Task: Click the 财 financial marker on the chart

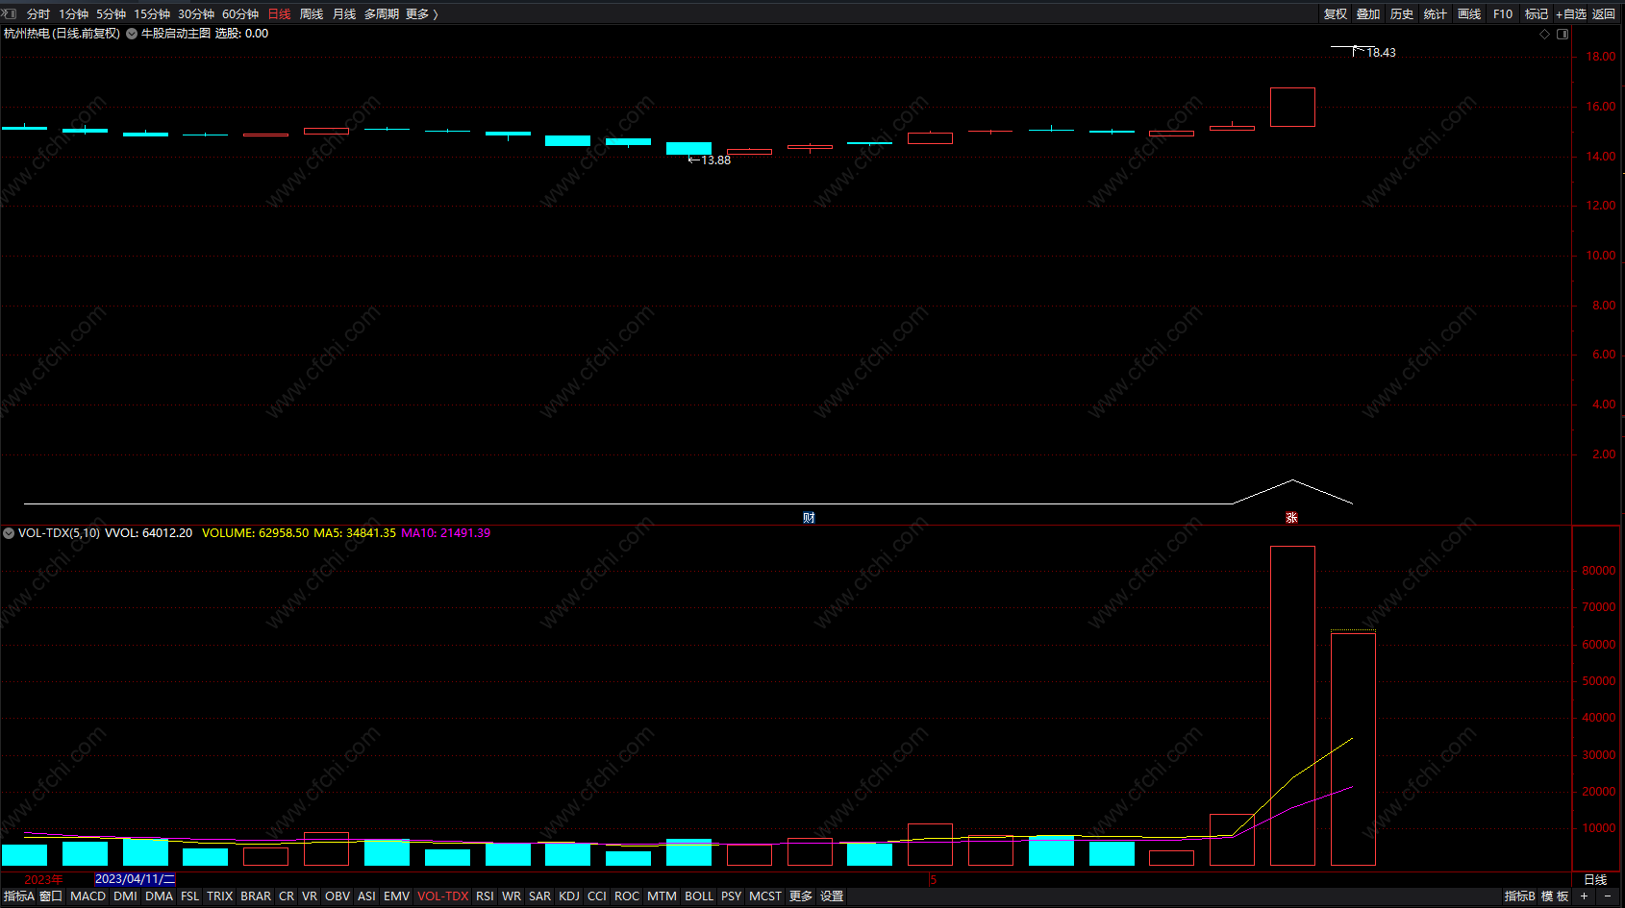Action: [809, 518]
